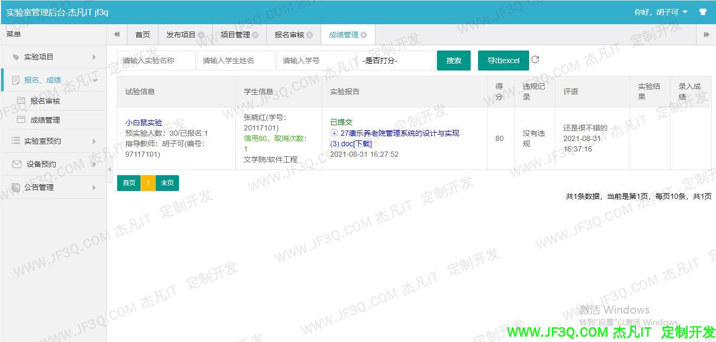Click the 成绩管理 folder icon in sidebar
The height and width of the screenshot is (342, 716).
point(20,119)
